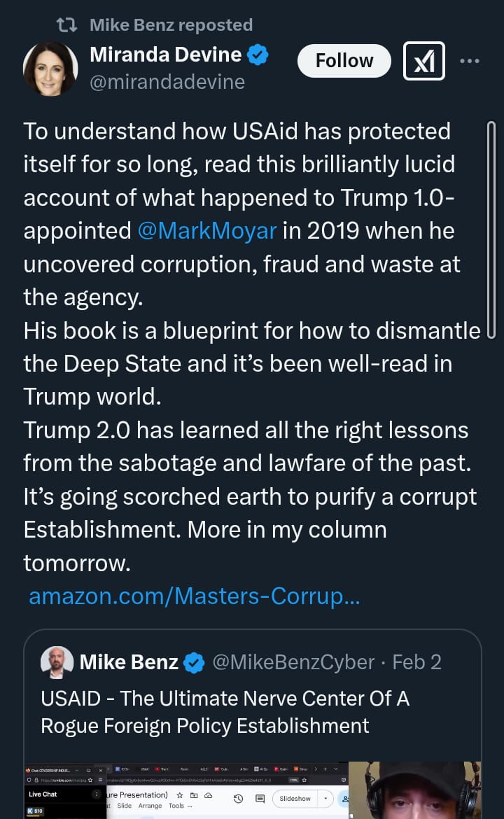Click the star icon in the presentation toolbar
Image resolution: width=504 pixels, height=819 pixels.
coord(180,795)
